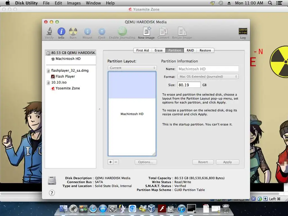This screenshot has width=288, height=216.
Task: Open the App Store Dock icon
Action: [103, 209]
